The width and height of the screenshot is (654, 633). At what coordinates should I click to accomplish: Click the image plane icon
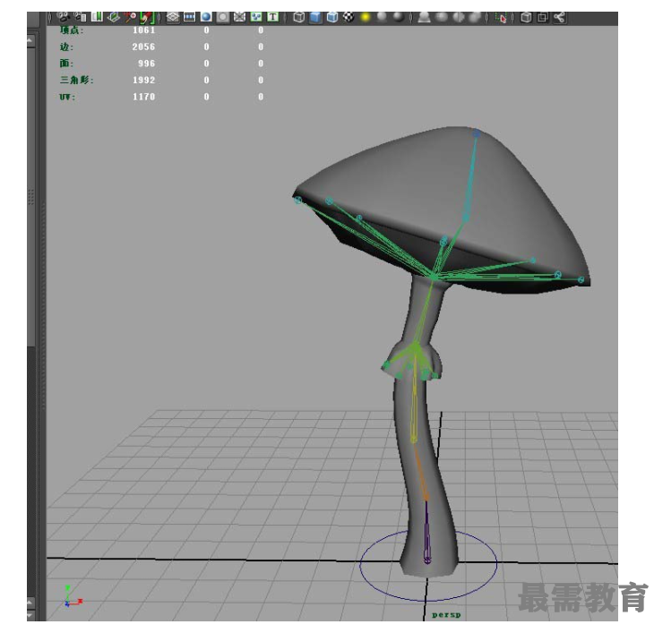[x=114, y=17]
